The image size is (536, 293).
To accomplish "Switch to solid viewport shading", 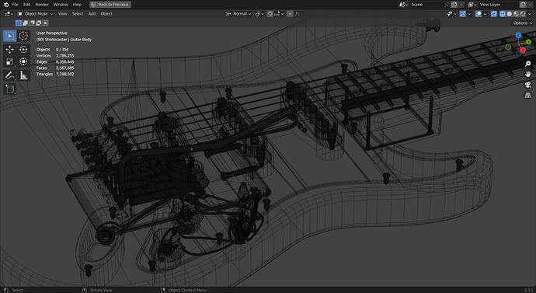I will [510, 14].
